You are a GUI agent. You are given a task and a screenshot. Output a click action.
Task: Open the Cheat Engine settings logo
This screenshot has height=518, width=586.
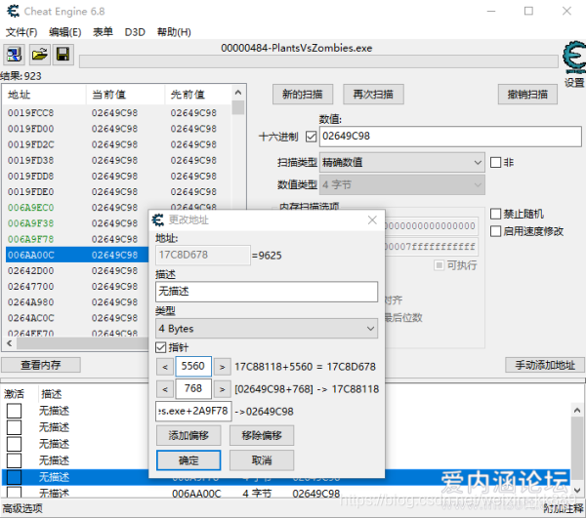pyautogui.click(x=574, y=59)
